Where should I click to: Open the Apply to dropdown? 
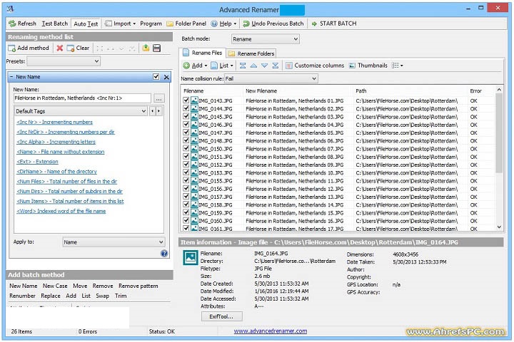(x=114, y=242)
